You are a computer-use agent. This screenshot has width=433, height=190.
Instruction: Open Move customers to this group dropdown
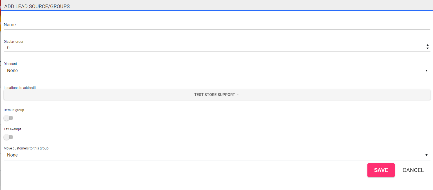214,155
